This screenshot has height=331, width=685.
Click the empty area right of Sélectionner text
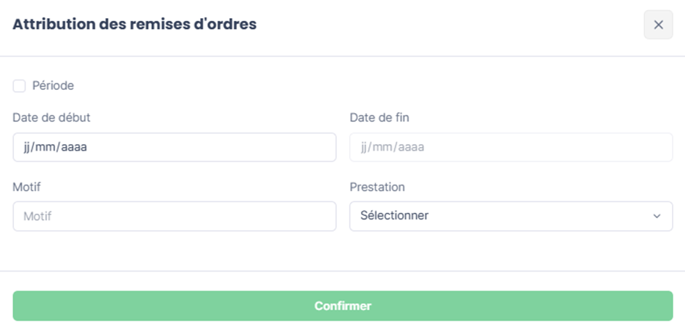pyautogui.click(x=539, y=216)
